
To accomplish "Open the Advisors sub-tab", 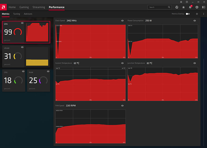I will pyautogui.click(x=28, y=14).
